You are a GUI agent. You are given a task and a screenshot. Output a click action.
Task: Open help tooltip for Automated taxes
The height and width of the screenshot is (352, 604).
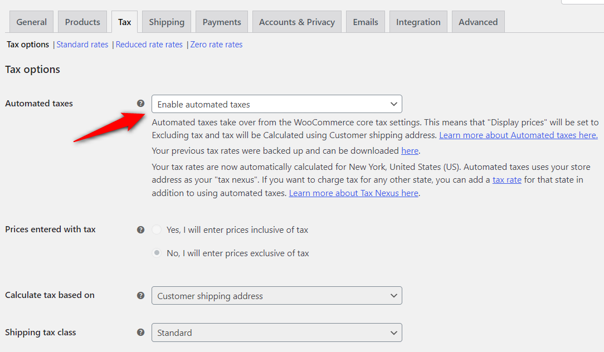tap(140, 104)
